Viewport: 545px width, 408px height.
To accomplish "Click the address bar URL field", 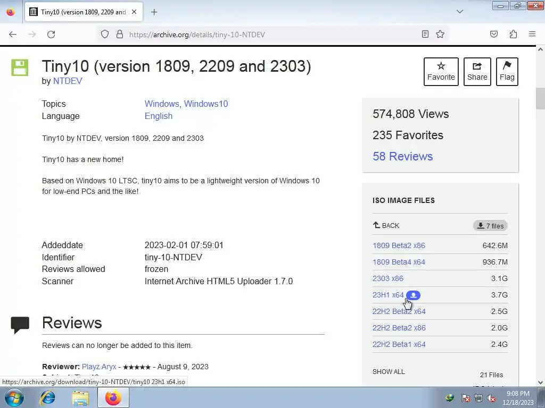I will pyautogui.click(x=273, y=35).
